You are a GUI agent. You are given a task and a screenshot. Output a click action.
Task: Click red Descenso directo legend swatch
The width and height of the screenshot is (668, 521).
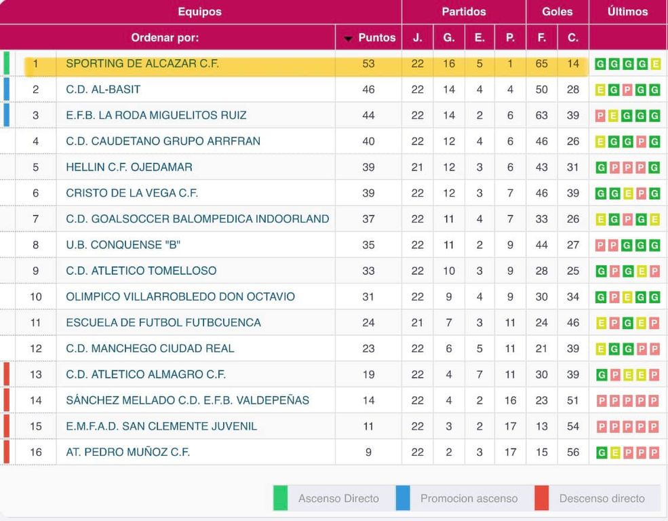[x=541, y=498]
